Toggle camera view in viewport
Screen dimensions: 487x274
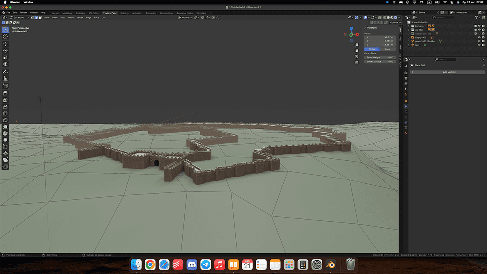coord(357,56)
